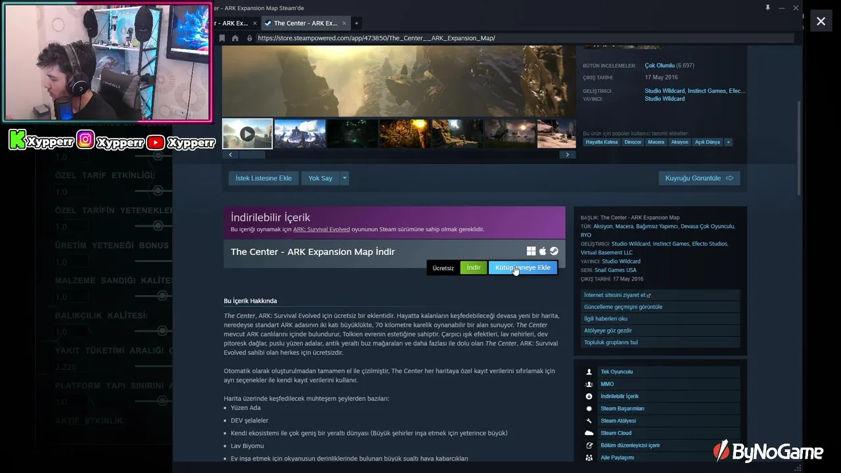Open the Çok Olumlu reviews link
Viewport: 841px width, 473px height.
point(660,66)
